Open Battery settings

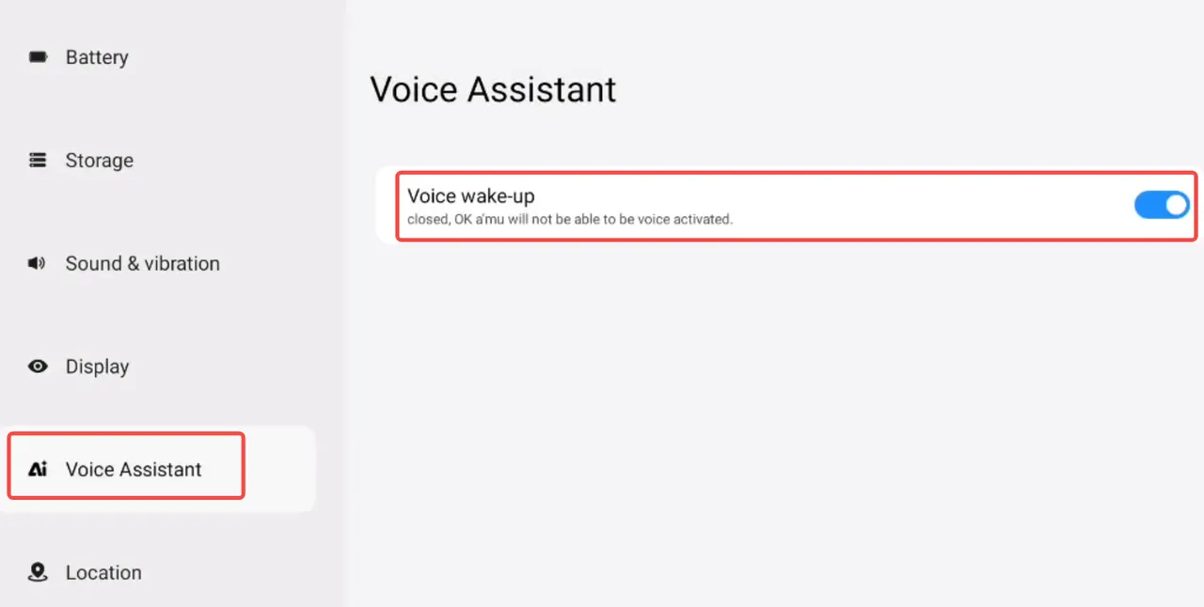pos(97,57)
